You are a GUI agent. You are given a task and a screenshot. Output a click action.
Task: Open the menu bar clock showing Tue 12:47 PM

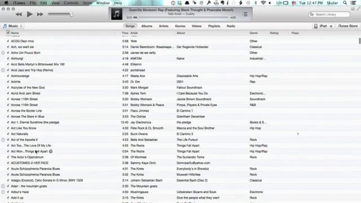tap(311, 3)
